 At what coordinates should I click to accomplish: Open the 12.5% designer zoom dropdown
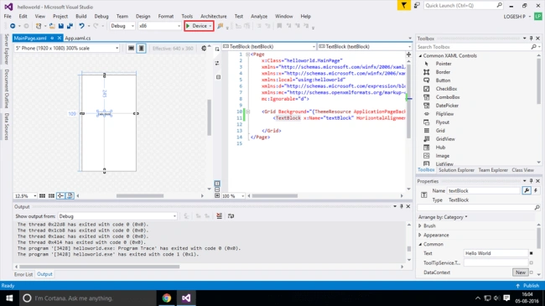[25, 196]
